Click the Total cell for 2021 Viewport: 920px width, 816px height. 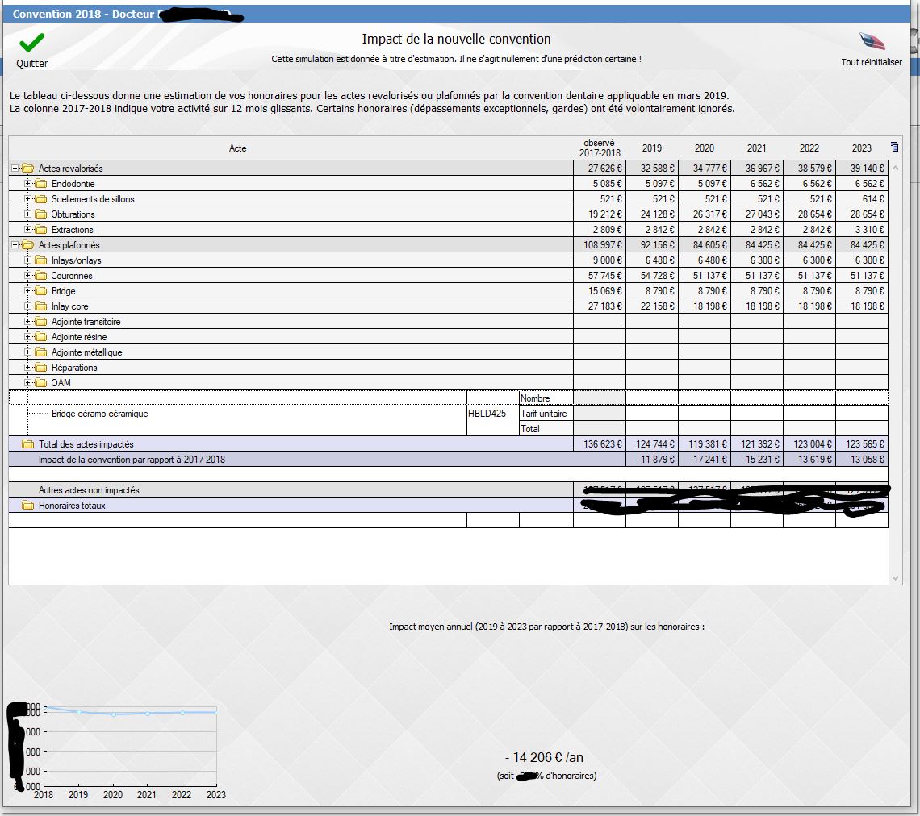(x=757, y=428)
